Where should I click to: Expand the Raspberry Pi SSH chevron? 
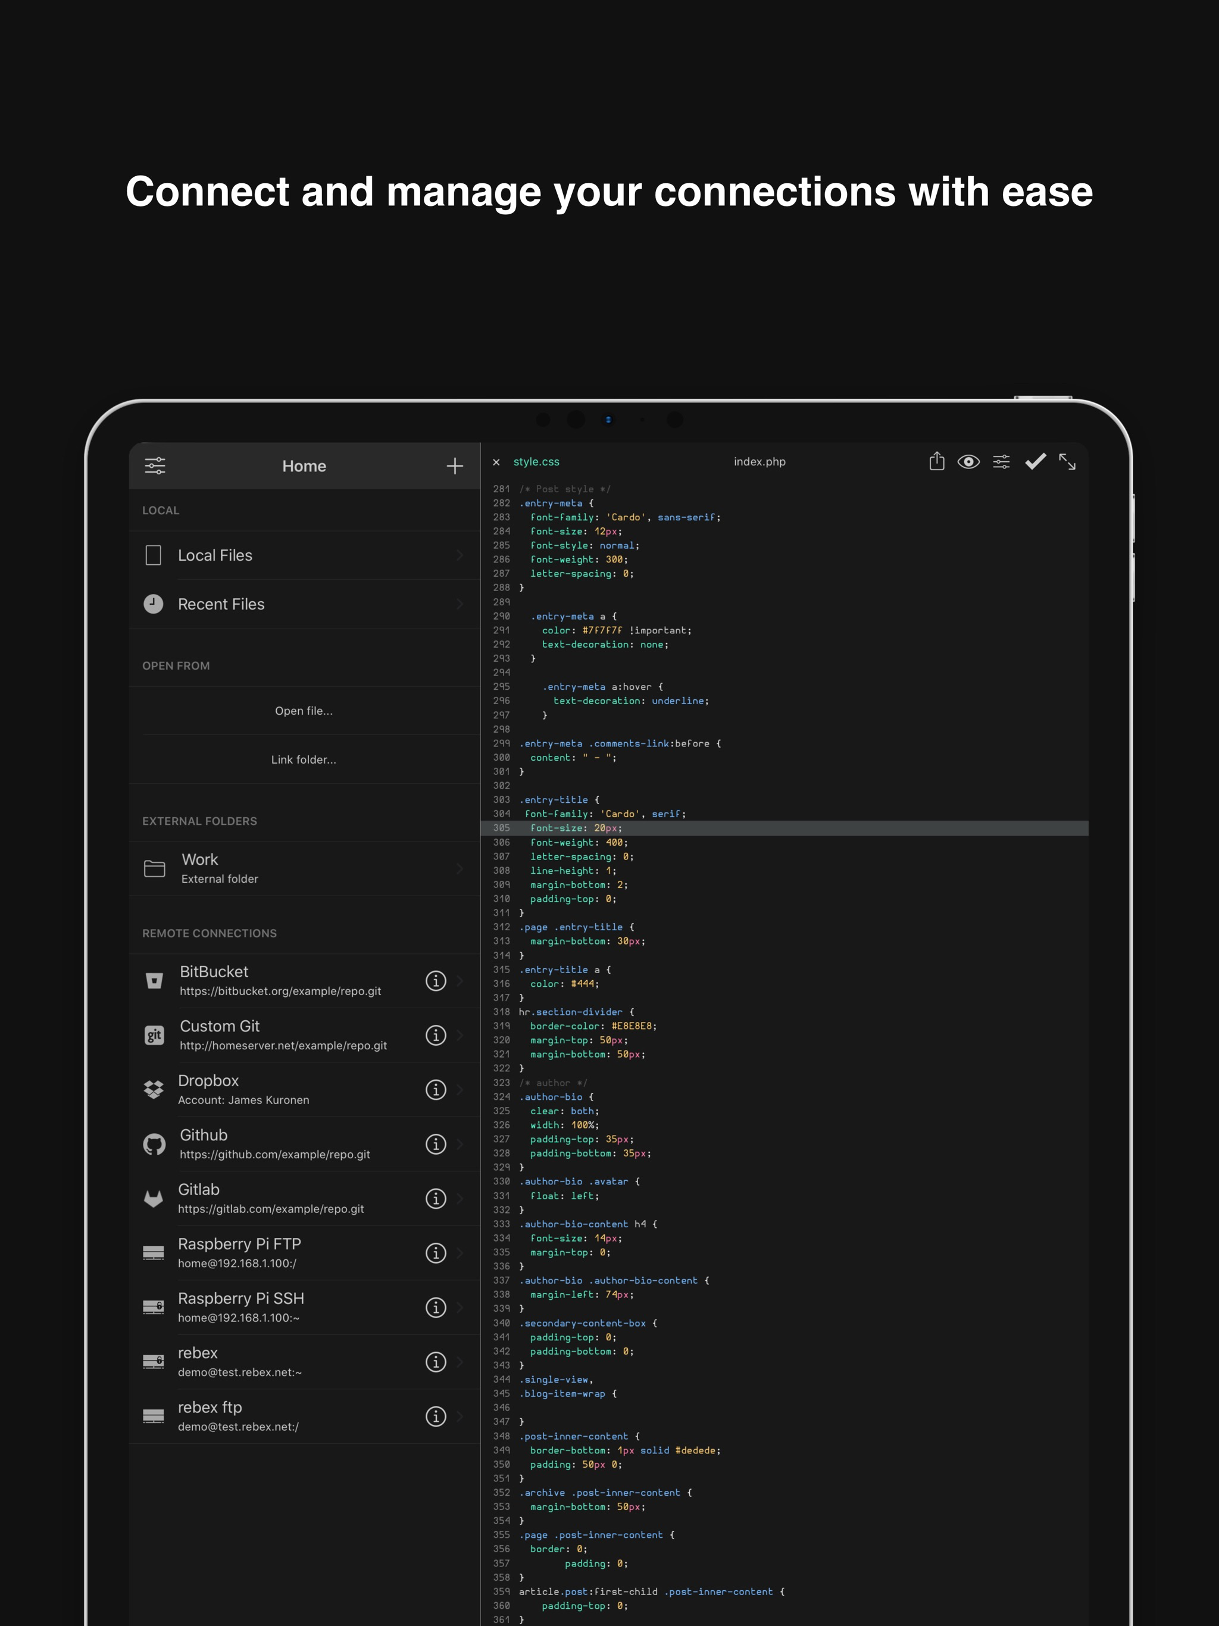pyautogui.click(x=460, y=1307)
